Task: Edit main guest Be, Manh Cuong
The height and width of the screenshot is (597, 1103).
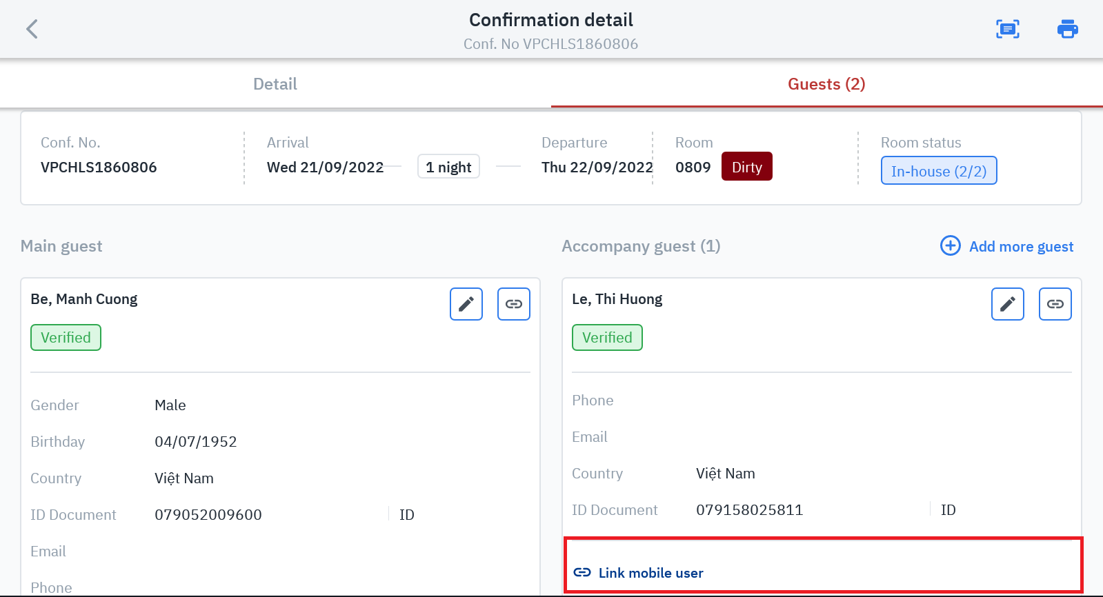Action: click(x=466, y=304)
